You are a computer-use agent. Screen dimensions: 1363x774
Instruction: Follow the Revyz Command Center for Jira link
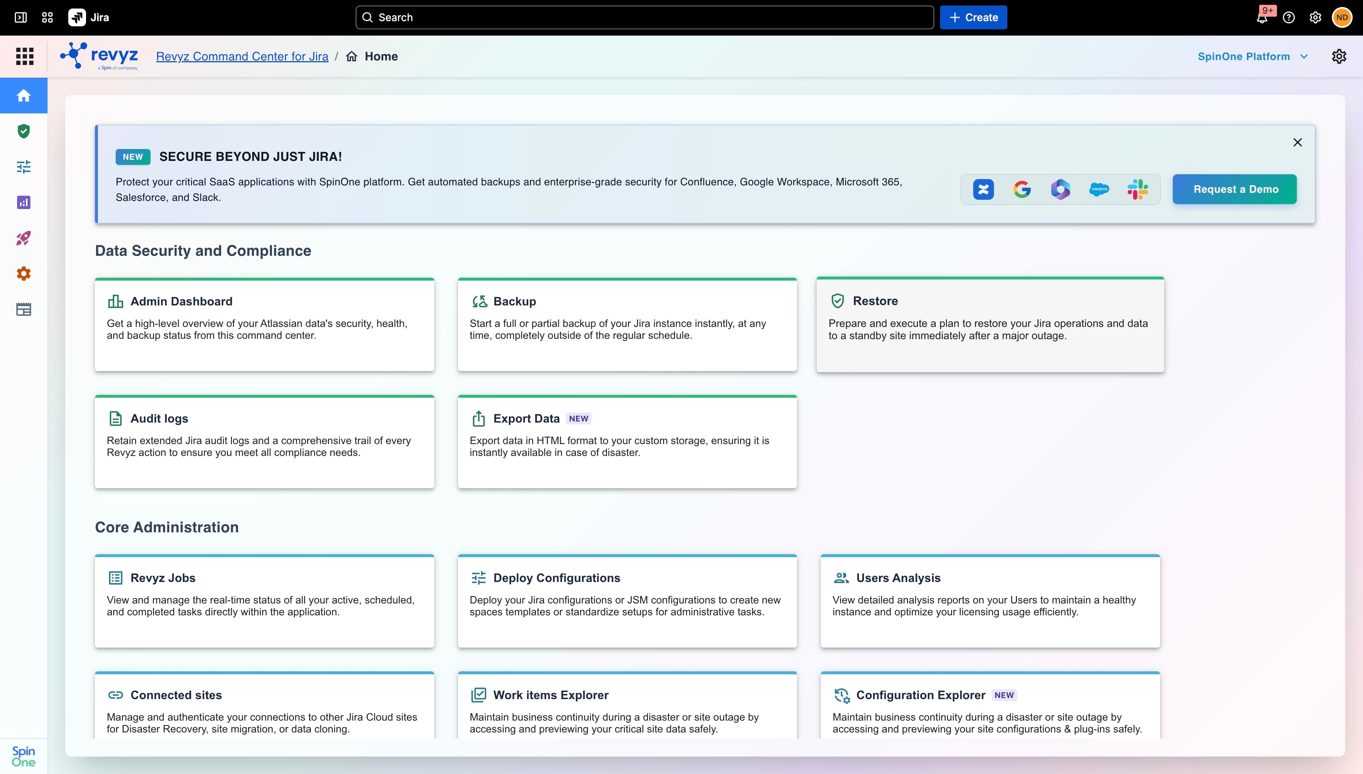(242, 56)
